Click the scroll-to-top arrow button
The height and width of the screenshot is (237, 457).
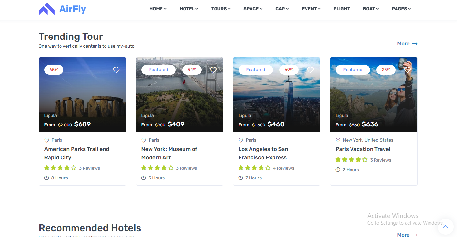pos(446,227)
